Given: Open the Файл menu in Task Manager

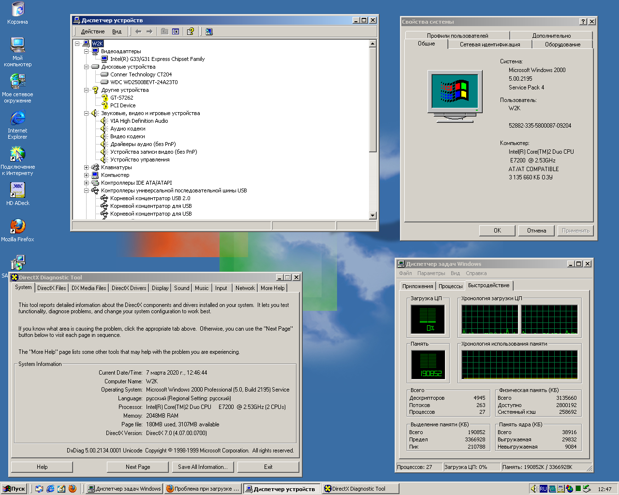Looking at the screenshot, I should (x=405, y=273).
